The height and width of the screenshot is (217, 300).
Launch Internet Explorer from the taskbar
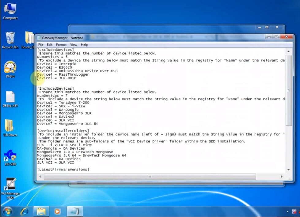(25, 211)
